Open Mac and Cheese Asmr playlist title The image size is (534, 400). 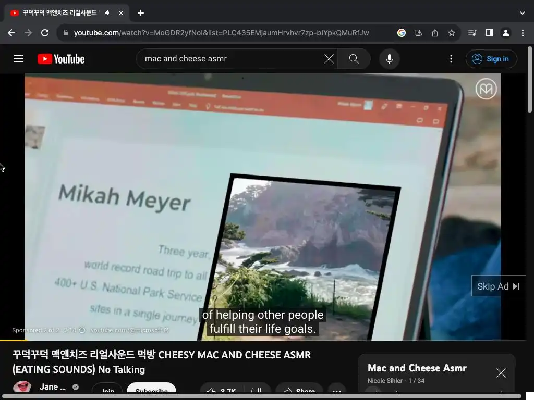pos(417,368)
